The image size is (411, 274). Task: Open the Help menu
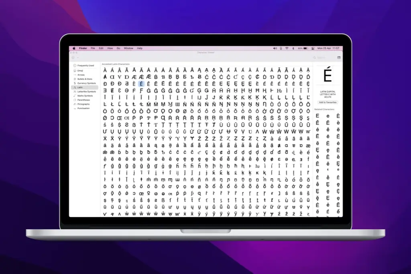[140, 48]
